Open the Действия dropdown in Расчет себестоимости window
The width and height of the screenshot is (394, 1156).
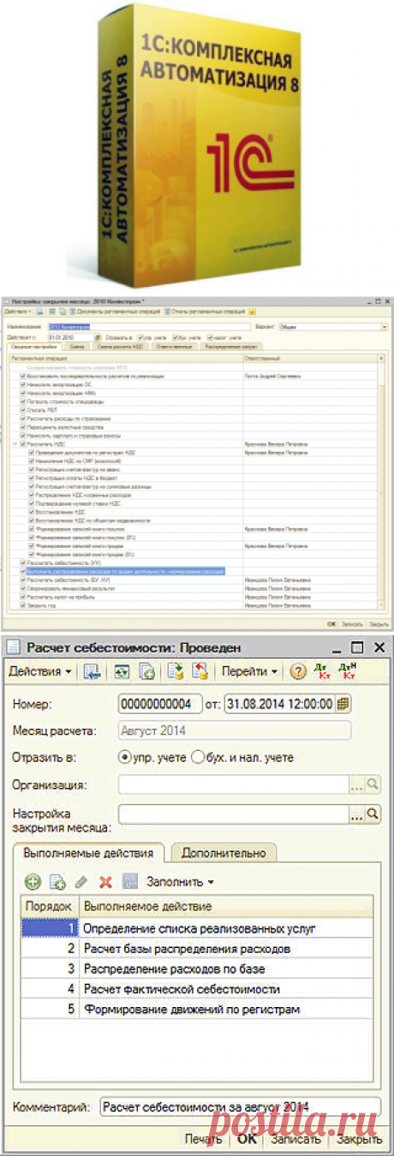(40, 671)
